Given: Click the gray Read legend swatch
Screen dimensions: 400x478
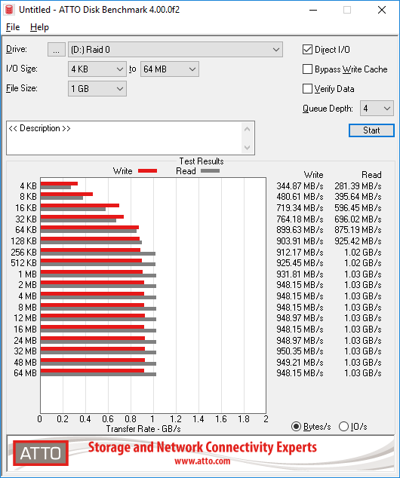Looking at the screenshot, I should tap(211, 170).
